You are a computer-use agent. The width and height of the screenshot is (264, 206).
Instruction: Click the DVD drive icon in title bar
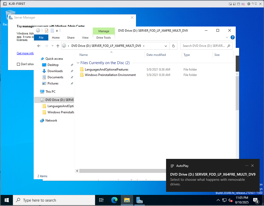click(38, 30)
